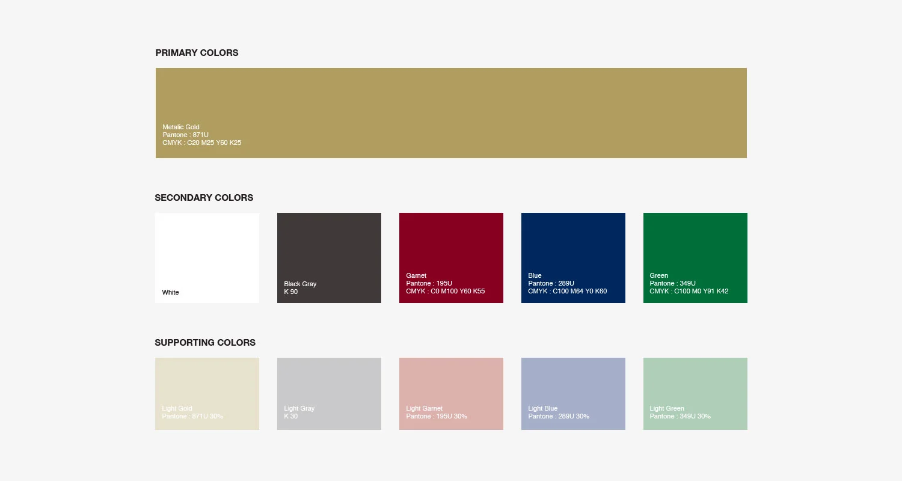Choose the Black Gray K 90 swatch
Screen dimensions: 902x481
point(329,258)
